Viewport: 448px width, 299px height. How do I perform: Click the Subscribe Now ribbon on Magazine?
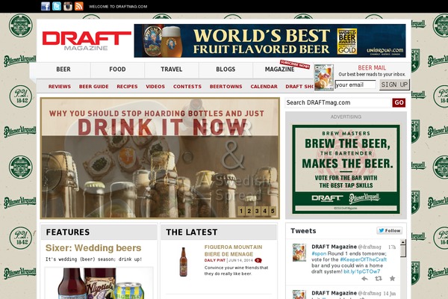click(x=295, y=64)
